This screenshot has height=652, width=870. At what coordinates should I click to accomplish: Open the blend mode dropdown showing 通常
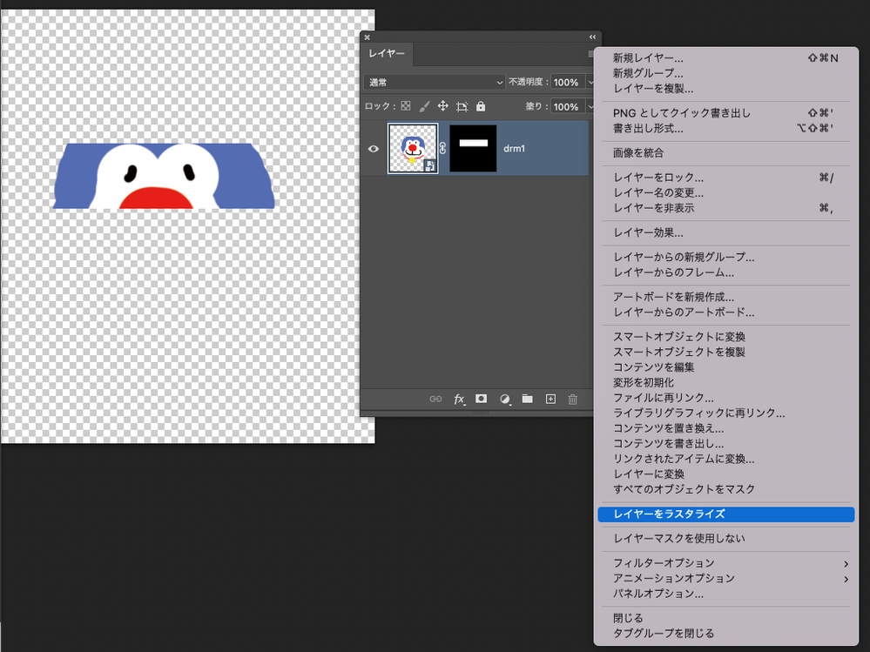(433, 82)
